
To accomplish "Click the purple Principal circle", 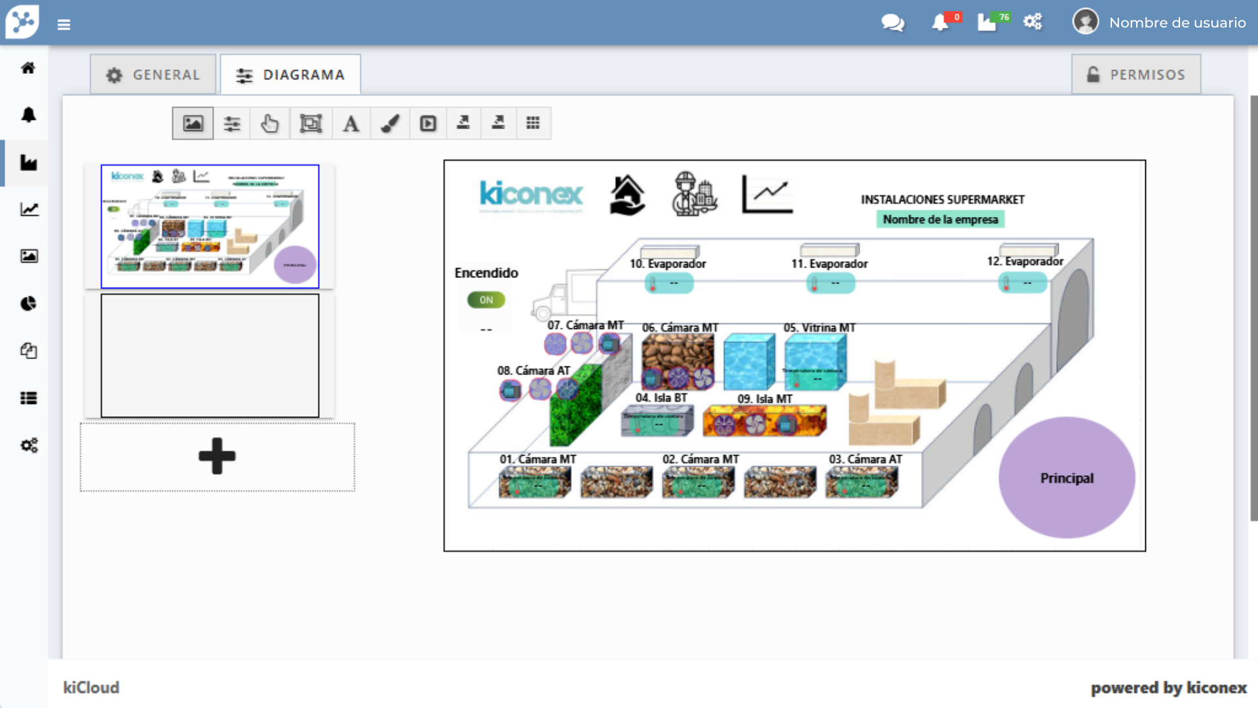I will (x=1067, y=478).
